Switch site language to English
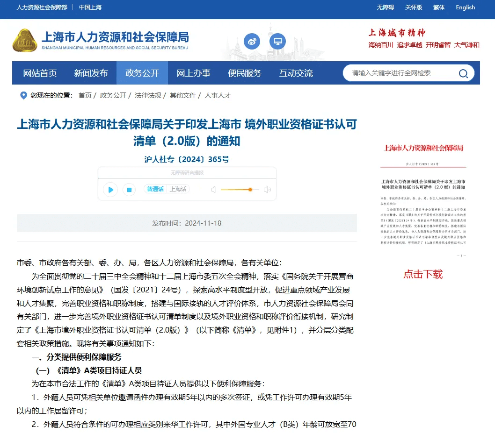The height and width of the screenshot is (433, 495). coord(465,7)
